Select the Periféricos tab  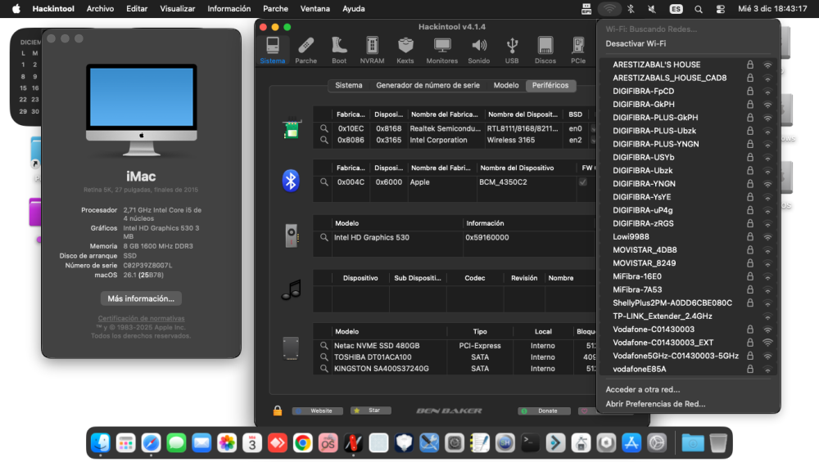coord(550,85)
